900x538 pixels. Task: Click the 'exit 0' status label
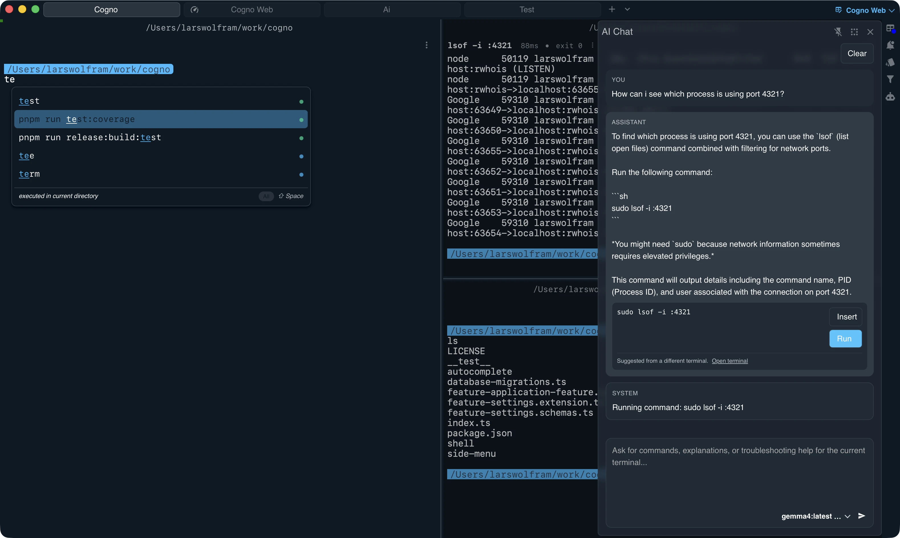tap(569, 46)
